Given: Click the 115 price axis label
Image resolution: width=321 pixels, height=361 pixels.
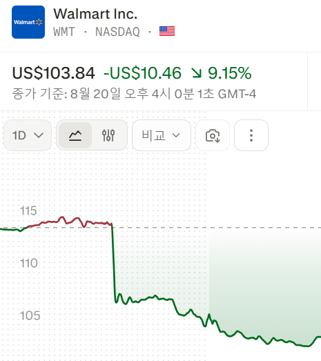Looking at the screenshot, I should (x=28, y=211).
